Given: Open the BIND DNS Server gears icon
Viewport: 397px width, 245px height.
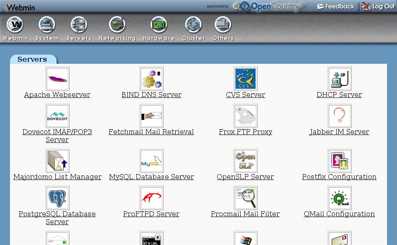Looking at the screenshot, I should pyautogui.click(x=151, y=79).
